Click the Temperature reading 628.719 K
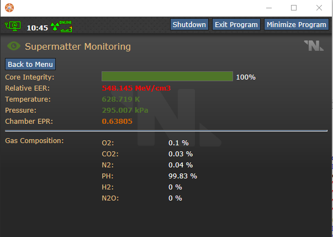Viewport: 333px width, 237px height. pyautogui.click(x=121, y=99)
